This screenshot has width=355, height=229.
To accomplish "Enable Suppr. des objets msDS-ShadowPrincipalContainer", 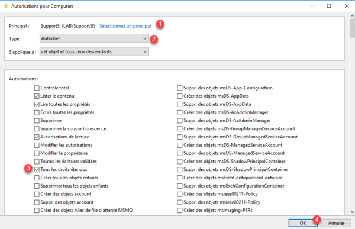I will [180, 169].
